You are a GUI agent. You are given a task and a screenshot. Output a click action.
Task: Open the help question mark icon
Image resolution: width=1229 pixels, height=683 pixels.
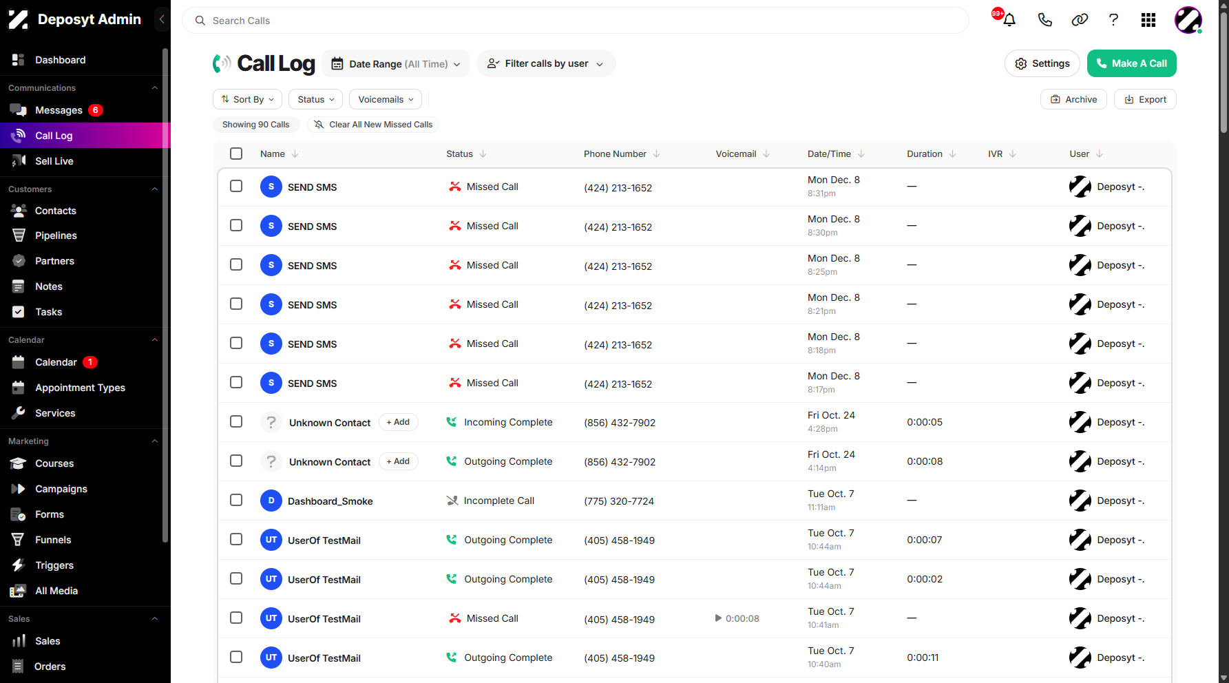point(1113,20)
